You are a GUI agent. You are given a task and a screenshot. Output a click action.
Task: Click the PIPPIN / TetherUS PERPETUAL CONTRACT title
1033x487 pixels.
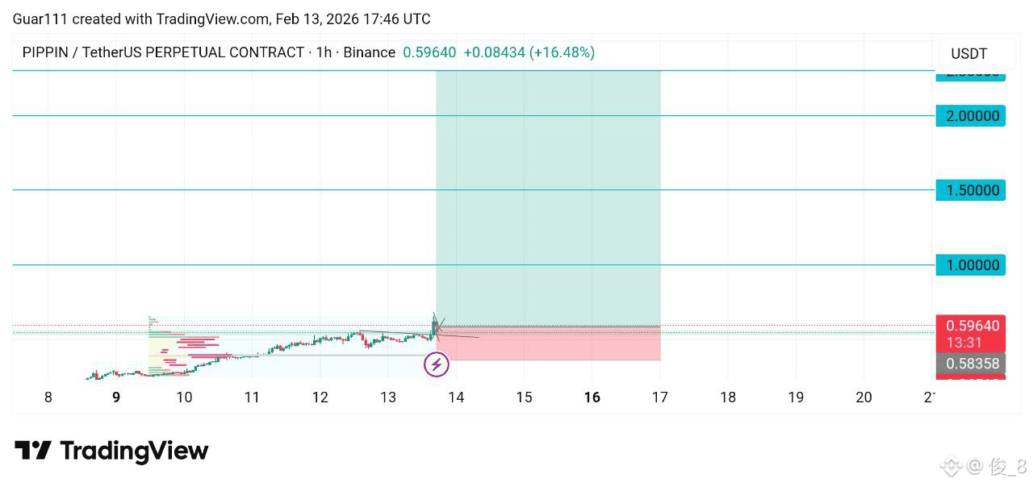[x=163, y=52]
